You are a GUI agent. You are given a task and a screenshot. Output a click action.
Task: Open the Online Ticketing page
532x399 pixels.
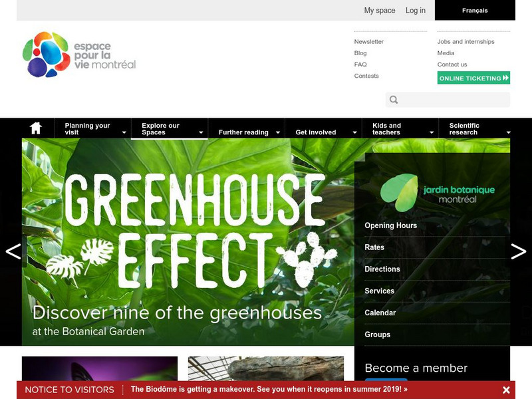coord(467,78)
